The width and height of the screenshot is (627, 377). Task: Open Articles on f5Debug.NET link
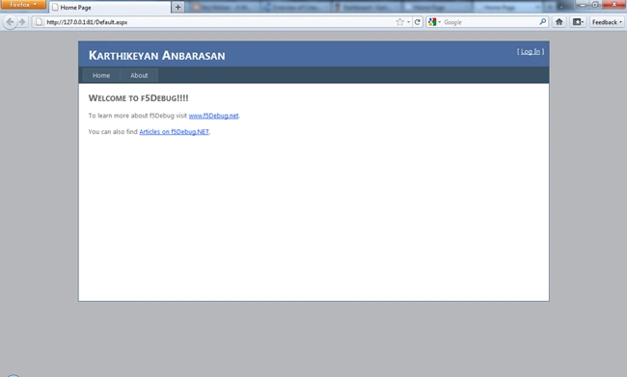point(174,131)
